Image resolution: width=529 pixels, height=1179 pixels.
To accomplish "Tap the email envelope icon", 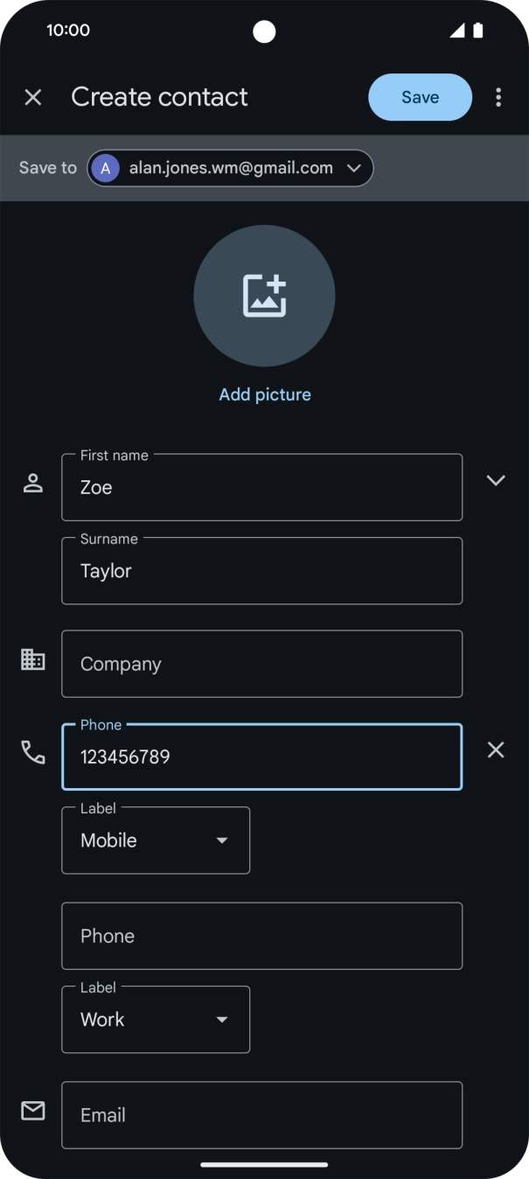I will pos(33,1111).
